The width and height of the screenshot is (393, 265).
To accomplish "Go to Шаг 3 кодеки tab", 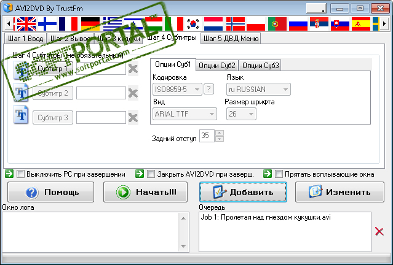I will 119,39.
